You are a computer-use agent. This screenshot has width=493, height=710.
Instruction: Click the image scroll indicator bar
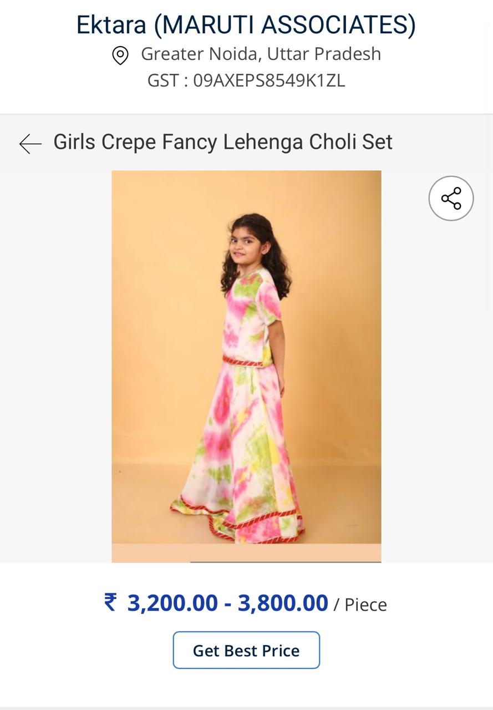point(286,561)
